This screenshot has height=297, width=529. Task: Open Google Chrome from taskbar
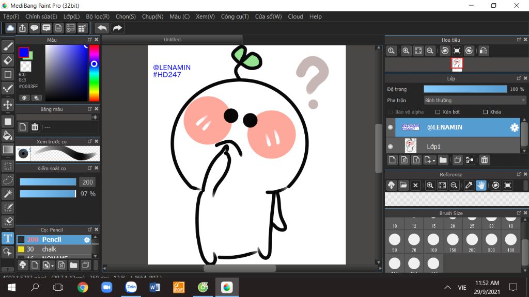coord(83,287)
